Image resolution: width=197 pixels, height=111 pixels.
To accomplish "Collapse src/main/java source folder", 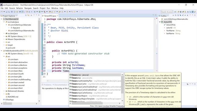I will 4,22.
